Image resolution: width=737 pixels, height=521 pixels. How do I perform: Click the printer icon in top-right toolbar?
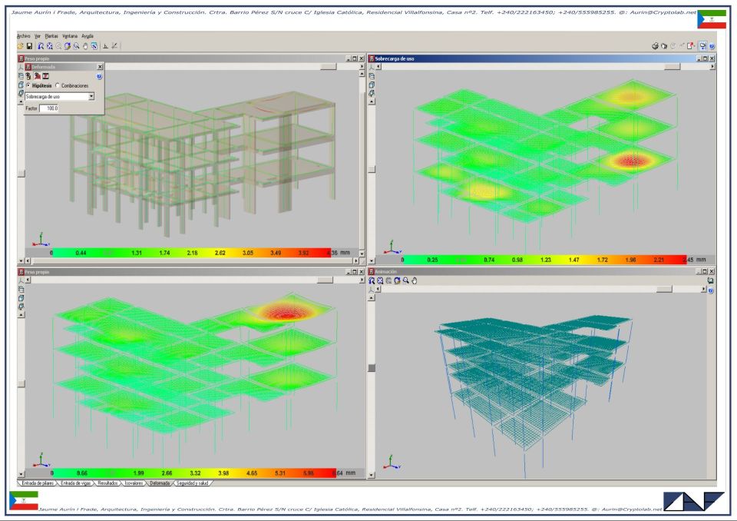[655, 46]
